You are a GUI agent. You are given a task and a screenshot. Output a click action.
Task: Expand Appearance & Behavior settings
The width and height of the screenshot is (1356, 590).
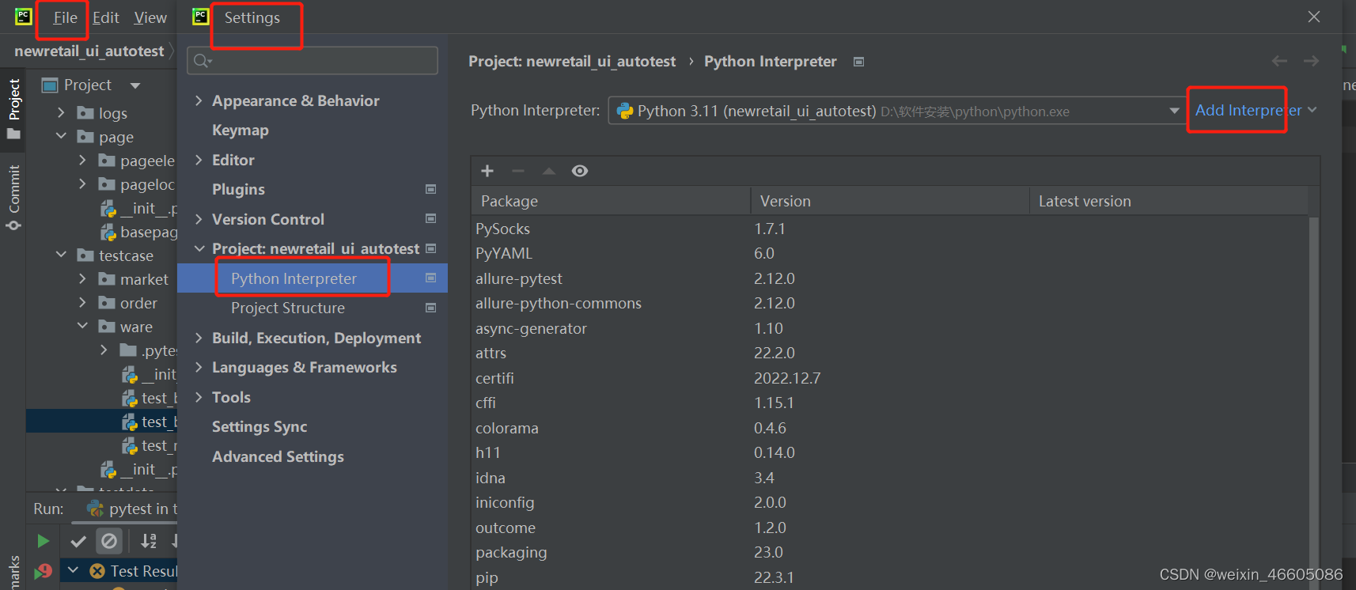(199, 100)
